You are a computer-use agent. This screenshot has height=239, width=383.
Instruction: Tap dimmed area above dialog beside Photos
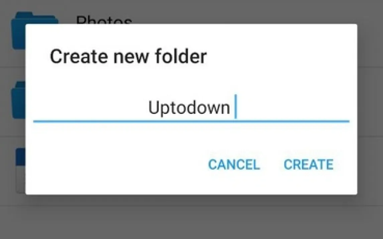pos(244,12)
